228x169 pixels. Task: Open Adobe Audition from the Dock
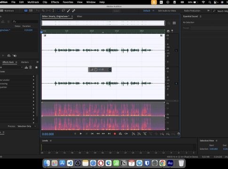170,163
